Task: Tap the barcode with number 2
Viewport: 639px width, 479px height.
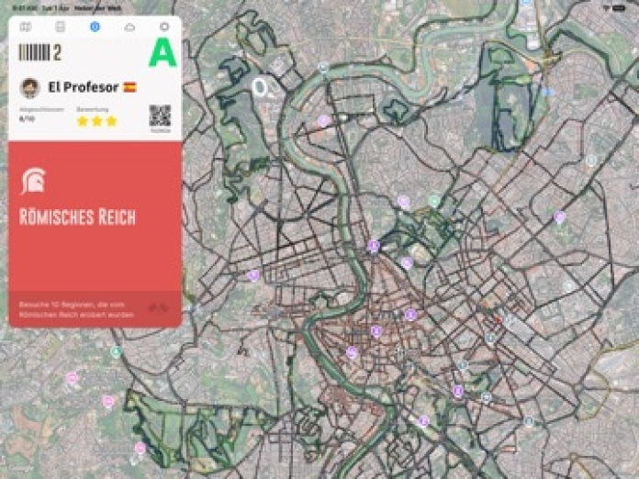Action: (x=40, y=52)
